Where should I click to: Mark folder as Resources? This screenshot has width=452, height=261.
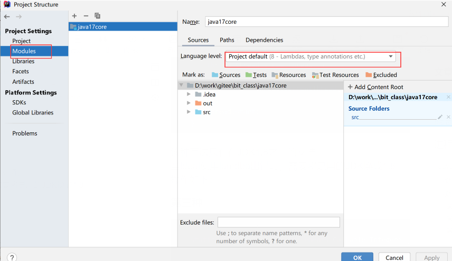pyautogui.click(x=288, y=75)
